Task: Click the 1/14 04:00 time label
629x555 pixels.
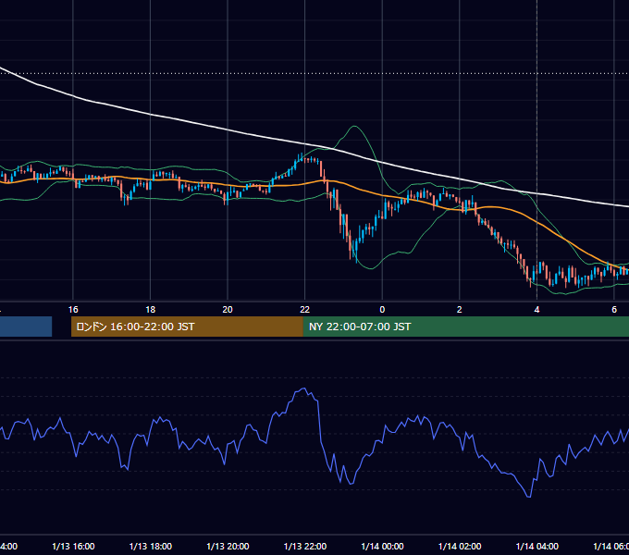Action: pyautogui.click(x=536, y=546)
